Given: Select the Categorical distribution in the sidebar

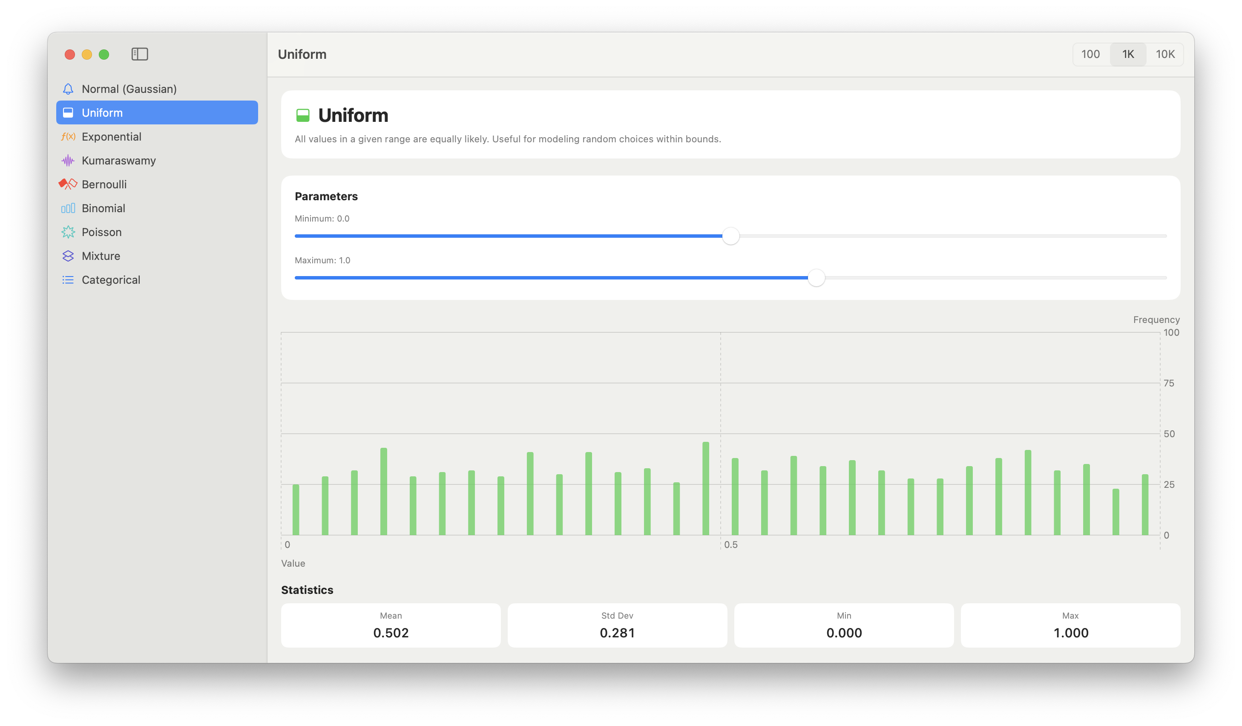Looking at the screenshot, I should click(x=111, y=280).
